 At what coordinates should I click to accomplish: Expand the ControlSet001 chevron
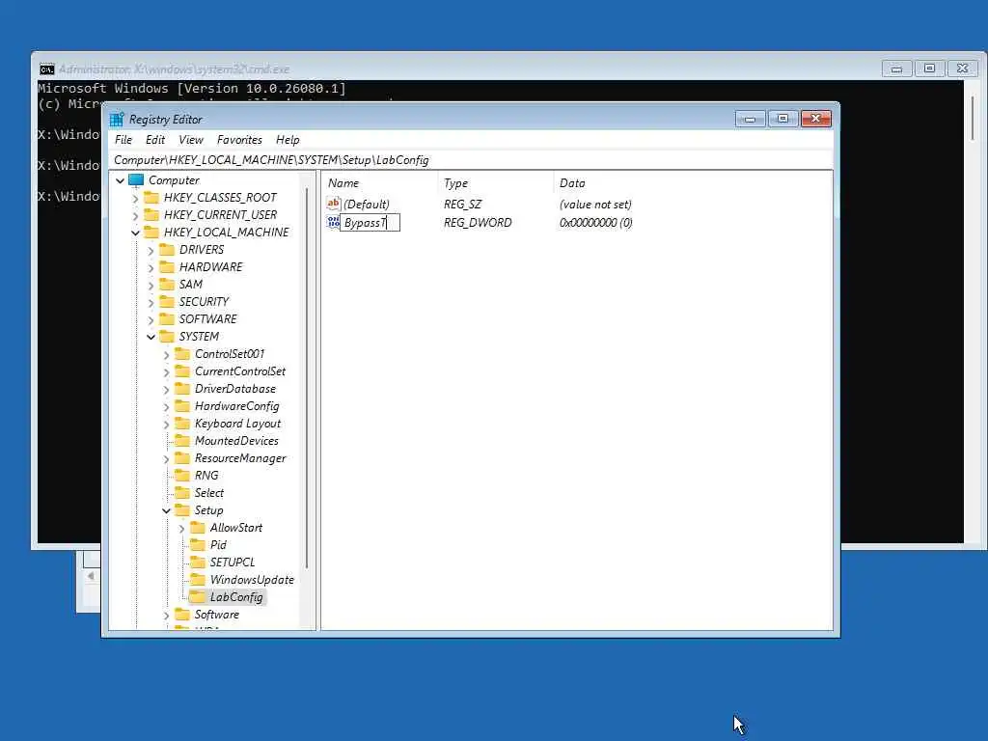(166, 355)
